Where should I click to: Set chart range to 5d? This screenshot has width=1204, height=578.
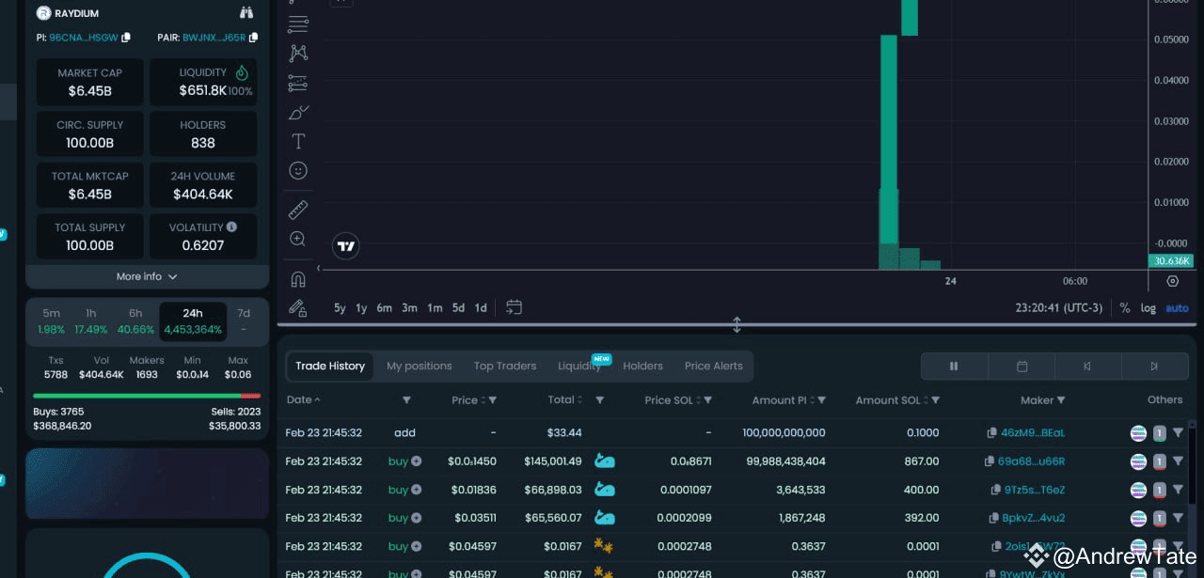(x=458, y=307)
